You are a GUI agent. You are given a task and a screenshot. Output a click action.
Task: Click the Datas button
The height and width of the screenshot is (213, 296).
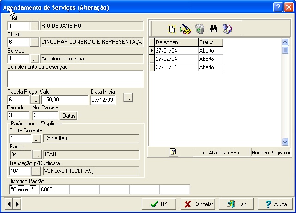[68, 115]
